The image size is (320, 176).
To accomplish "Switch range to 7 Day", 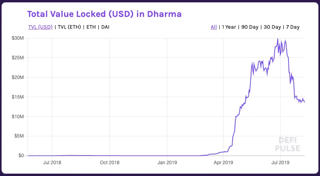I will pos(293,27).
